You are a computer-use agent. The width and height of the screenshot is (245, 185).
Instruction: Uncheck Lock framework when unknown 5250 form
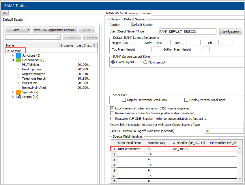click(113, 108)
